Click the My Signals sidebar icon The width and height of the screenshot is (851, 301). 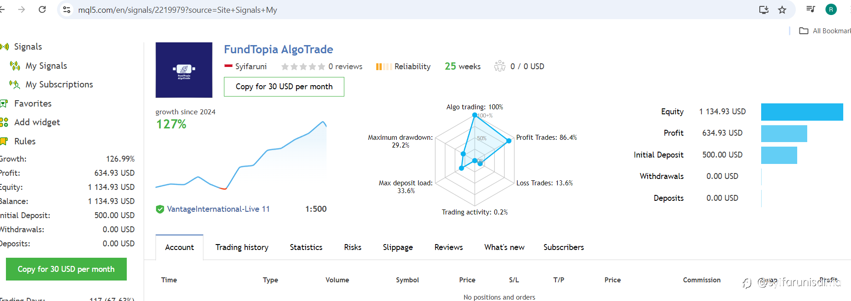[x=15, y=66]
